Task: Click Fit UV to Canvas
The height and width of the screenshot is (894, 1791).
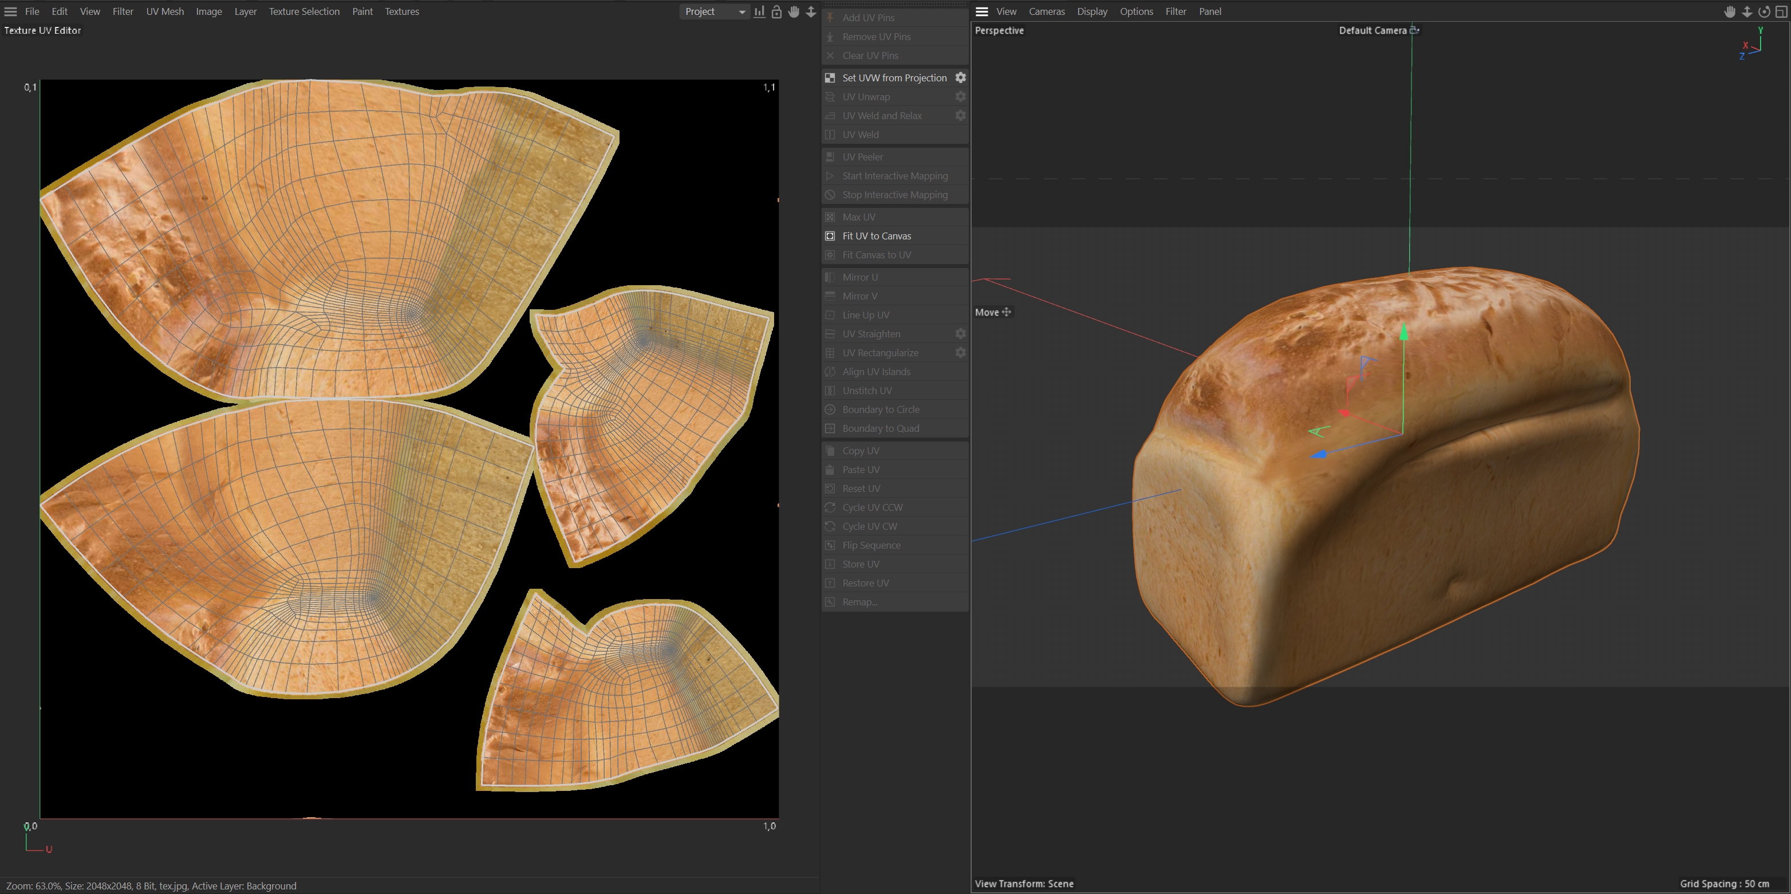Action: pos(876,237)
